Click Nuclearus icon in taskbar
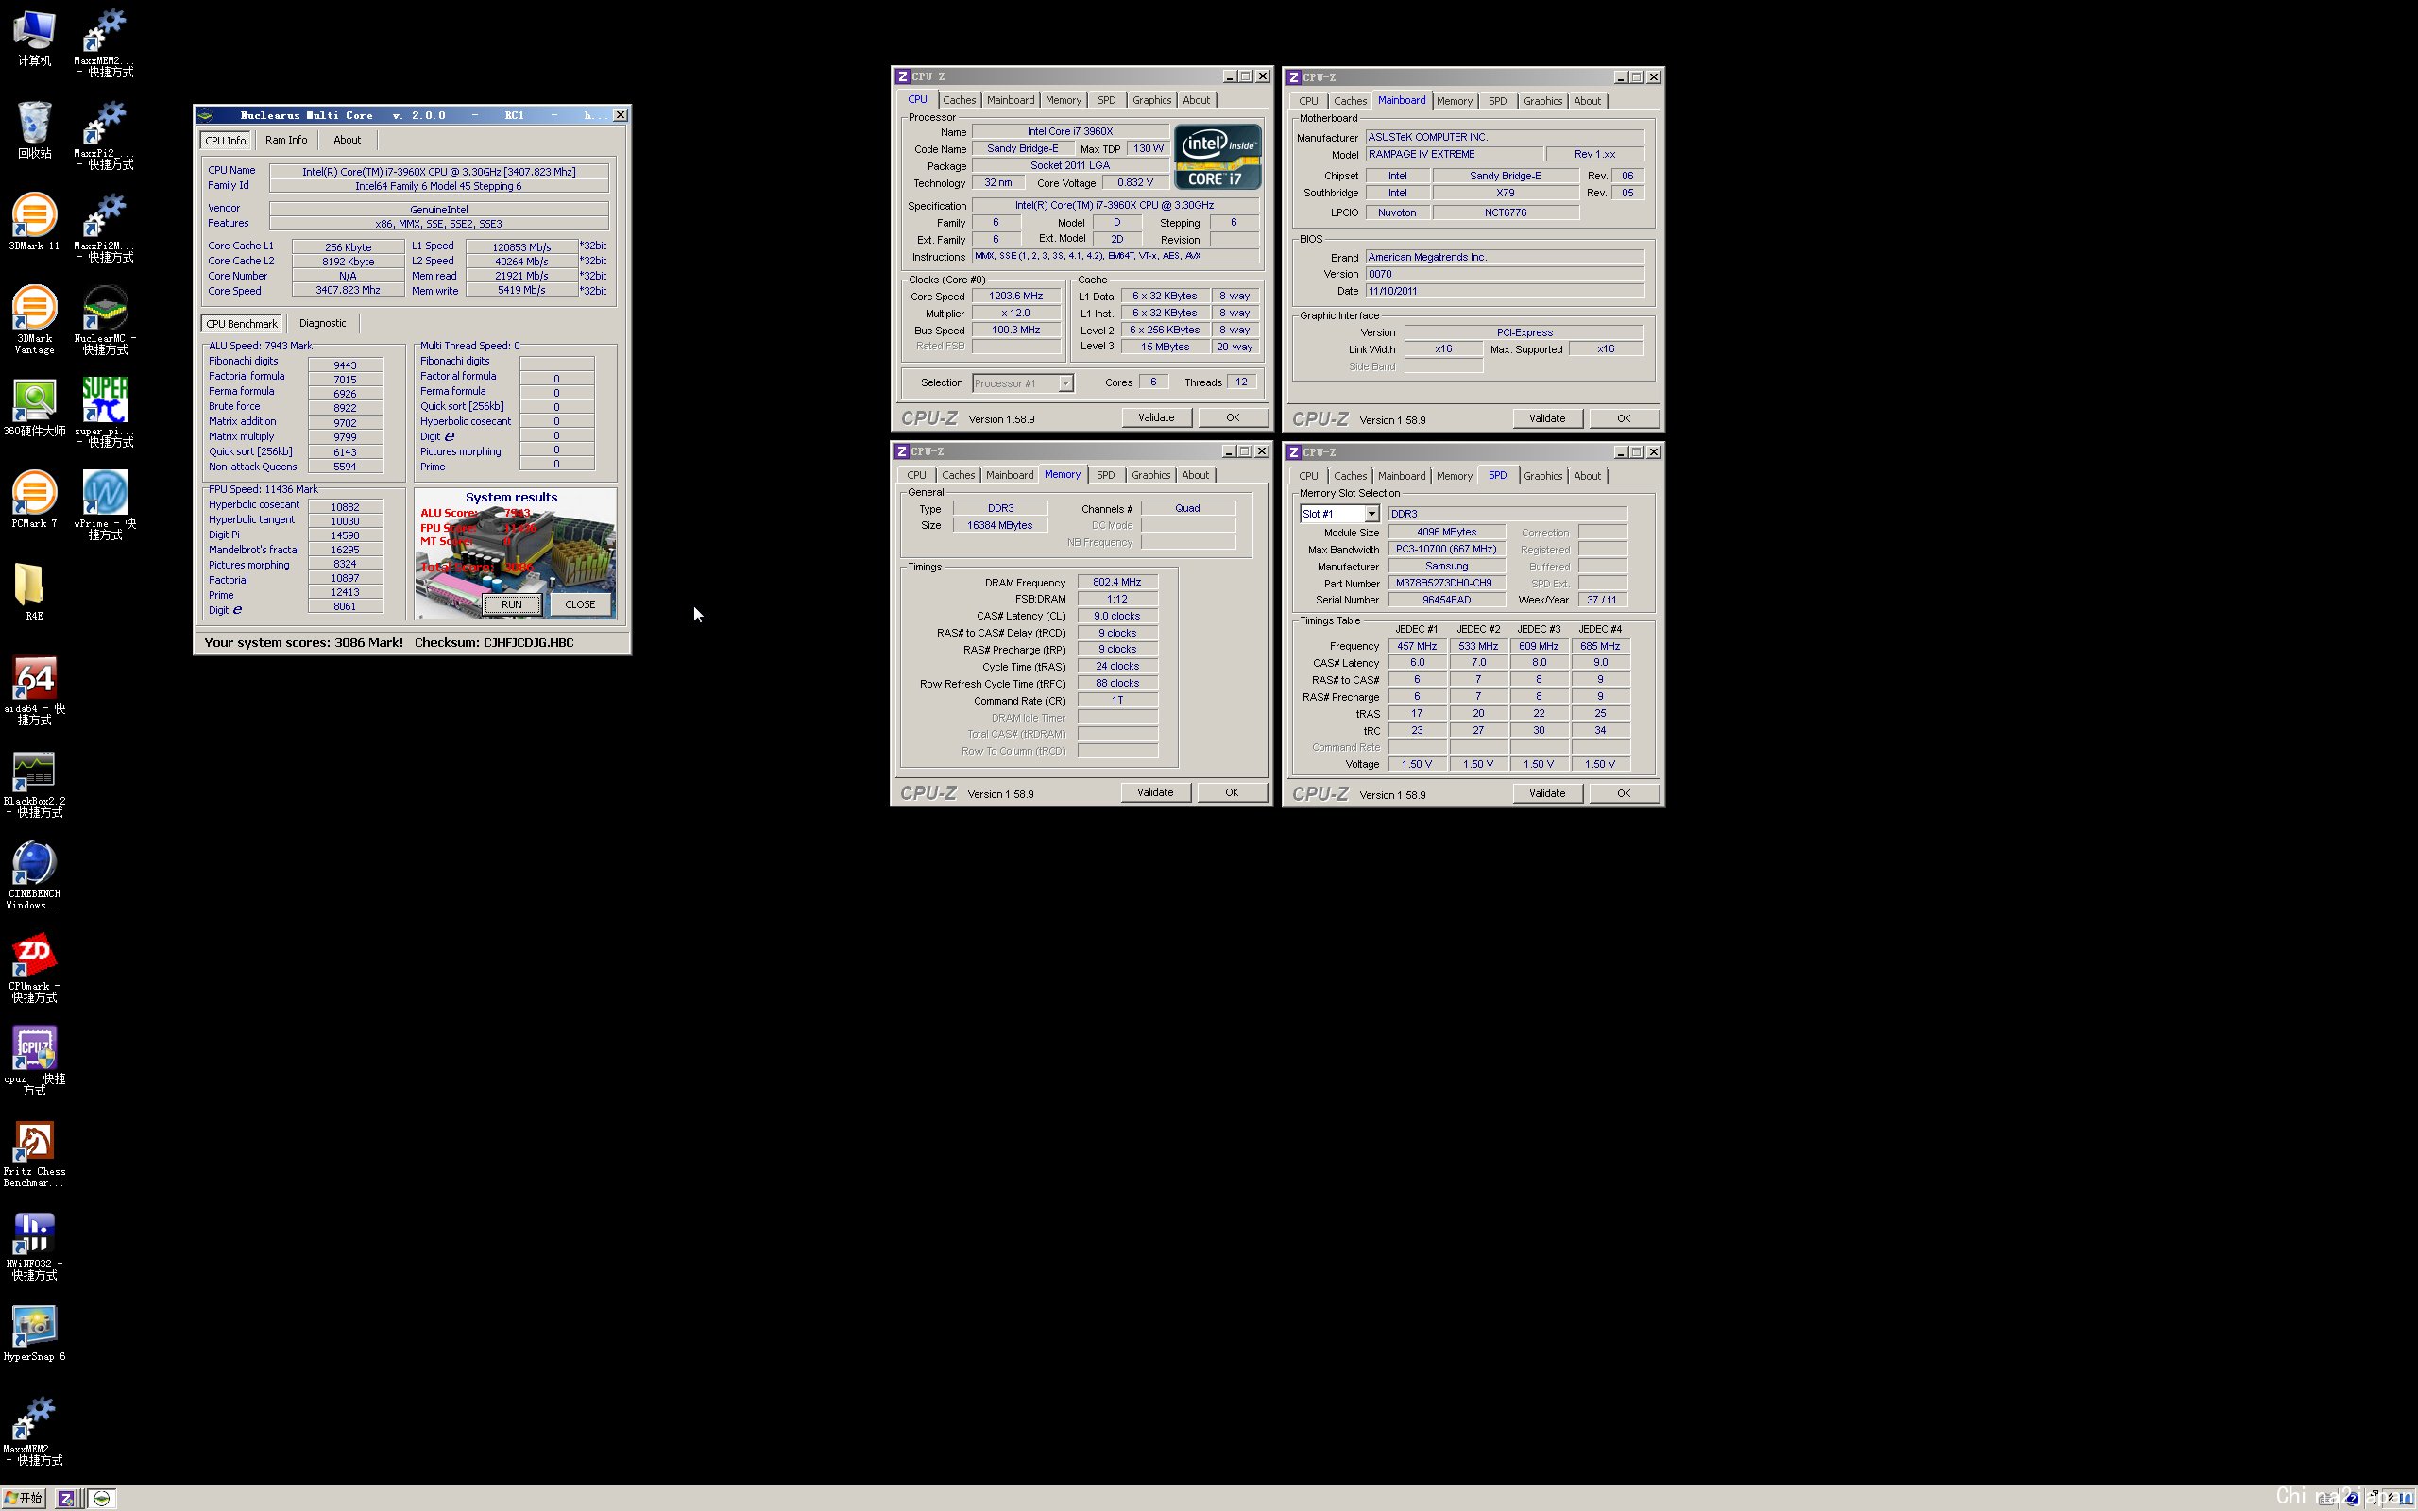 click(x=102, y=1498)
